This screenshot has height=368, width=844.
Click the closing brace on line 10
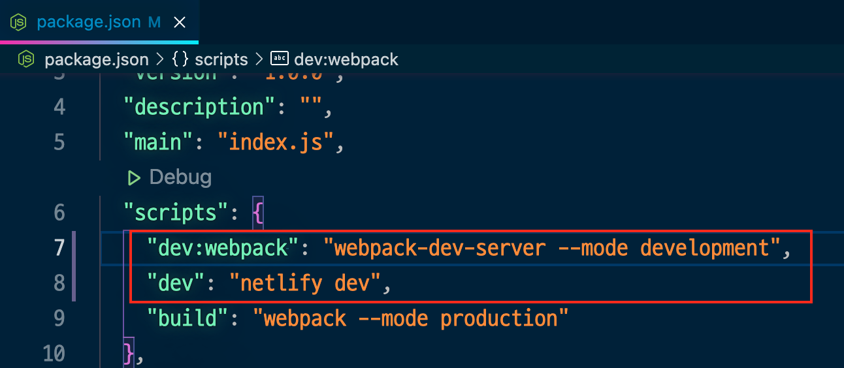[128, 354]
